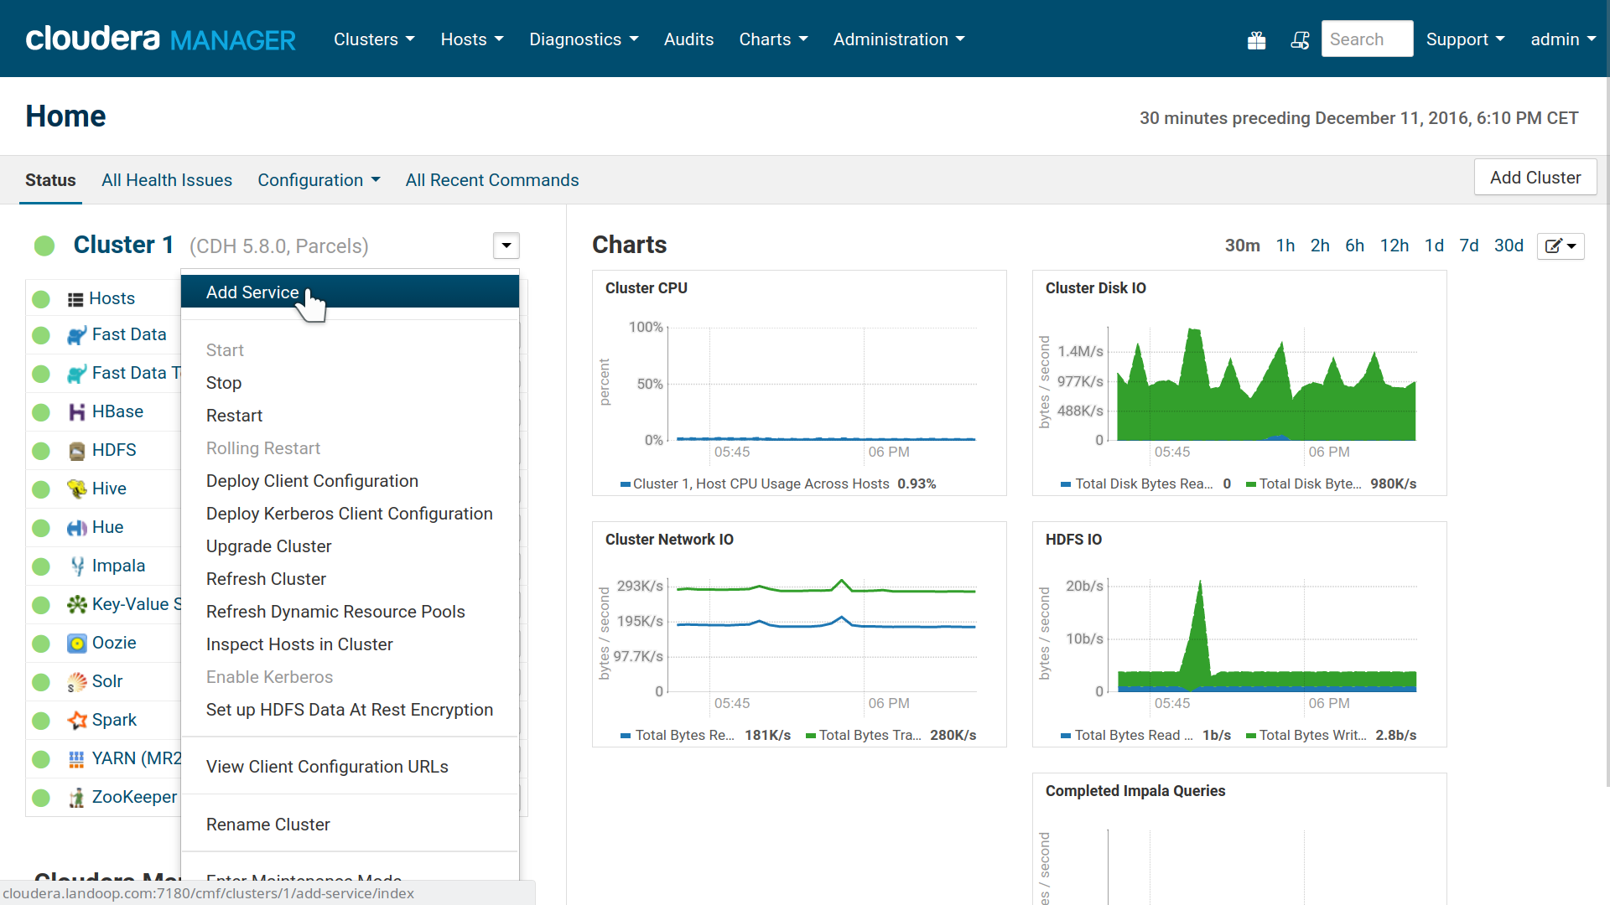Select Deploy Kerberos Client Configuration
Screen dimensions: 1610x905
(350, 514)
